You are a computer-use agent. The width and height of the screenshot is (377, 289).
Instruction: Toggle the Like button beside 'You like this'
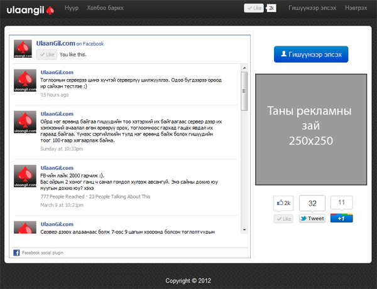(47, 55)
